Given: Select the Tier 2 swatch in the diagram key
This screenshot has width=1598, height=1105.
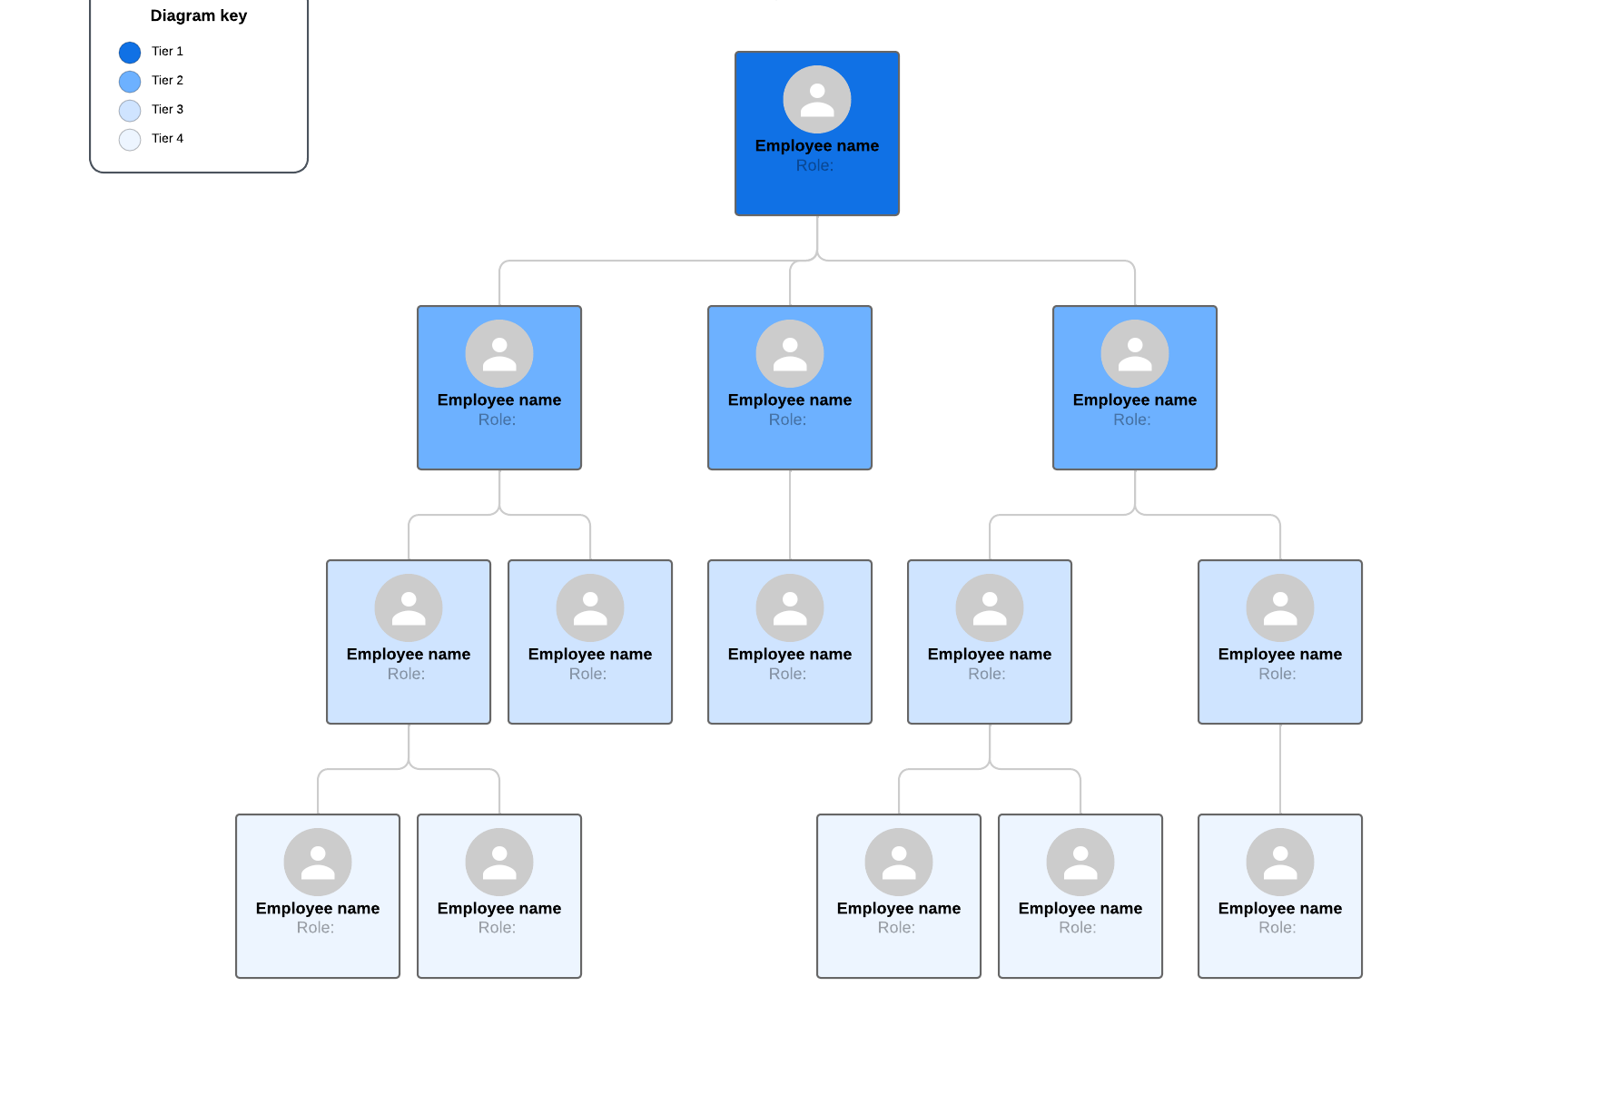Looking at the screenshot, I should point(130,82).
